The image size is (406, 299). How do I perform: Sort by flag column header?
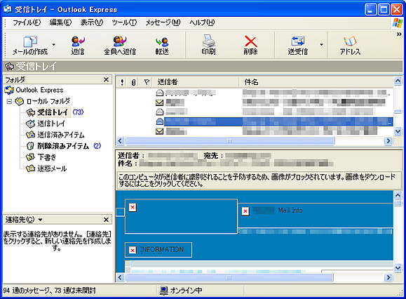(147, 82)
